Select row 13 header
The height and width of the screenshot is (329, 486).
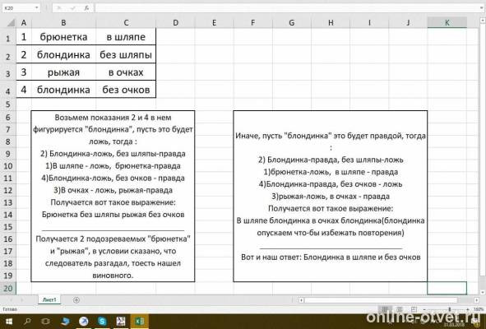click(x=7, y=202)
